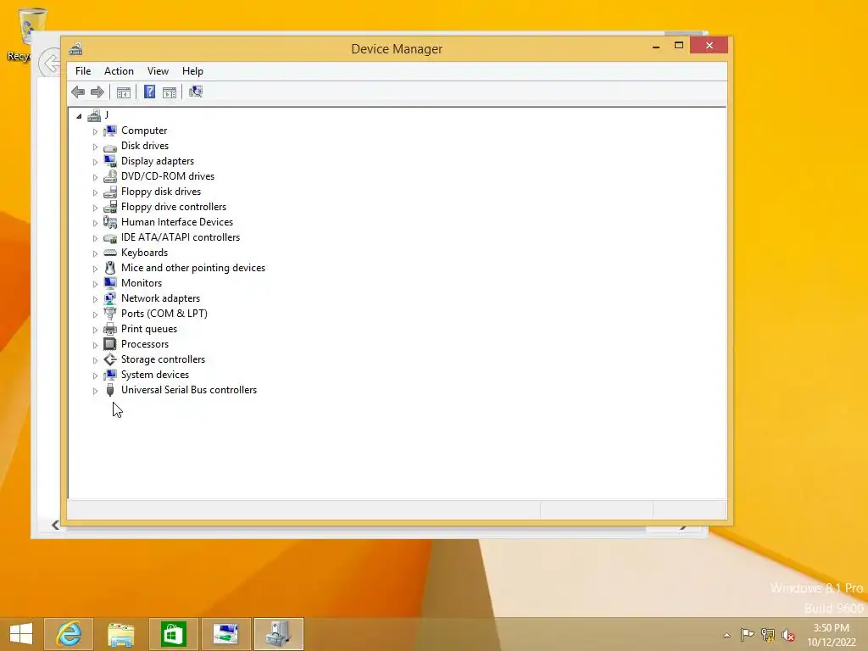Select the Storage controllers icon
The image size is (868, 651).
tap(110, 359)
